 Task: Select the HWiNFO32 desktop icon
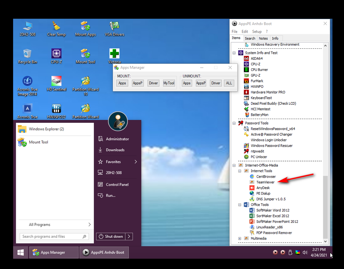[56, 111]
